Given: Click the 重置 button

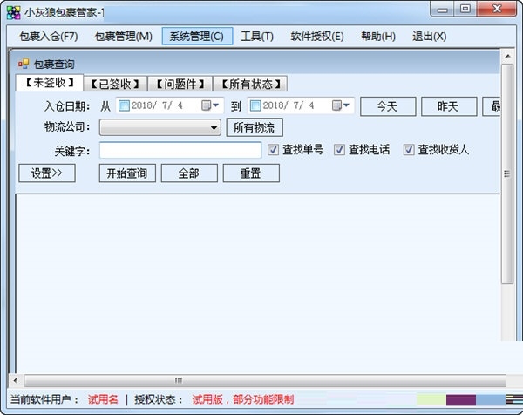Looking at the screenshot, I should (251, 173).
